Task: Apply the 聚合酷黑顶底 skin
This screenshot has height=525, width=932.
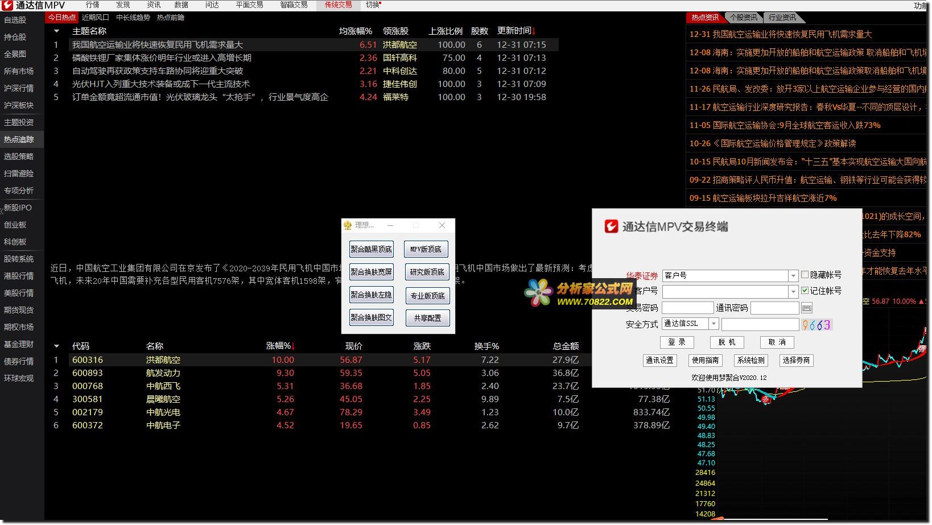Action: (371, 249)
